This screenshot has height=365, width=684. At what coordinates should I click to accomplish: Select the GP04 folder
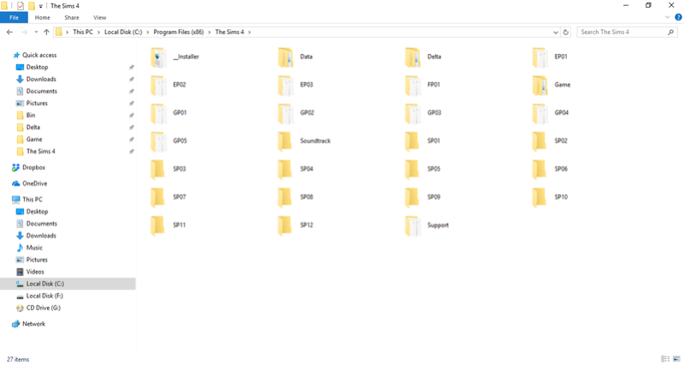[x=551, y=113]
